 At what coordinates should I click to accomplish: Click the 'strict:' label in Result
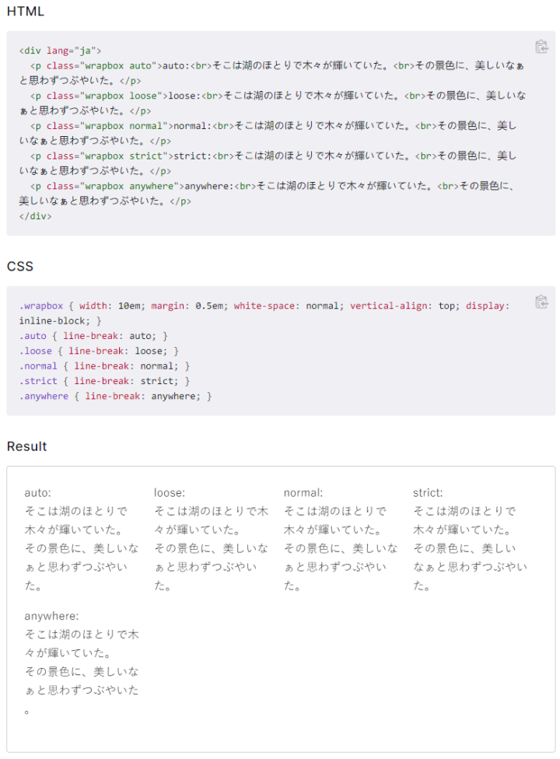pyautogui.click(x=428, y=493)
